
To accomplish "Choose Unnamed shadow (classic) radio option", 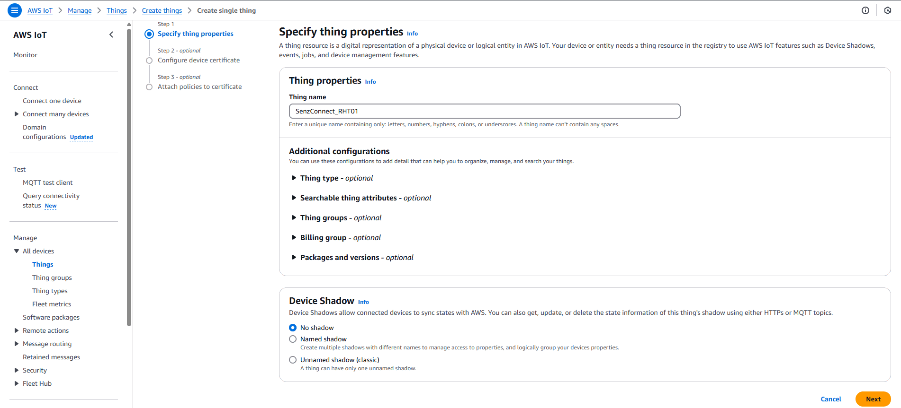I will click(x=293, y=360).
